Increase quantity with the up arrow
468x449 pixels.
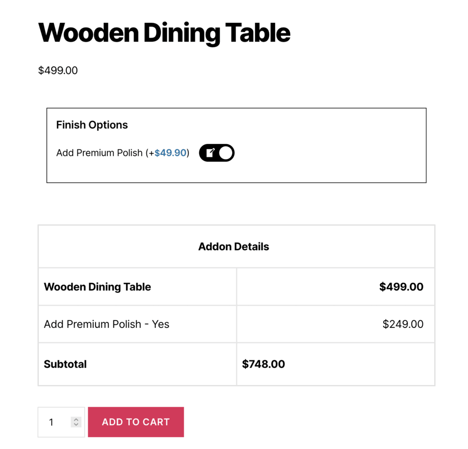pyautogui.click(x=76, y=419)
